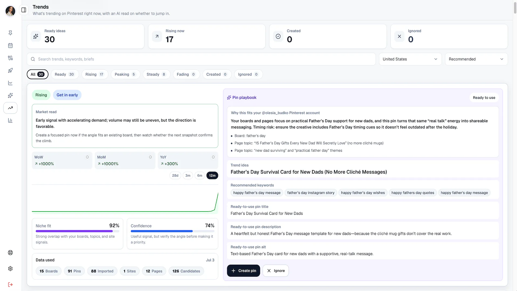
Task: Click the Created checkmark circle icon
Action: (278, 36)
